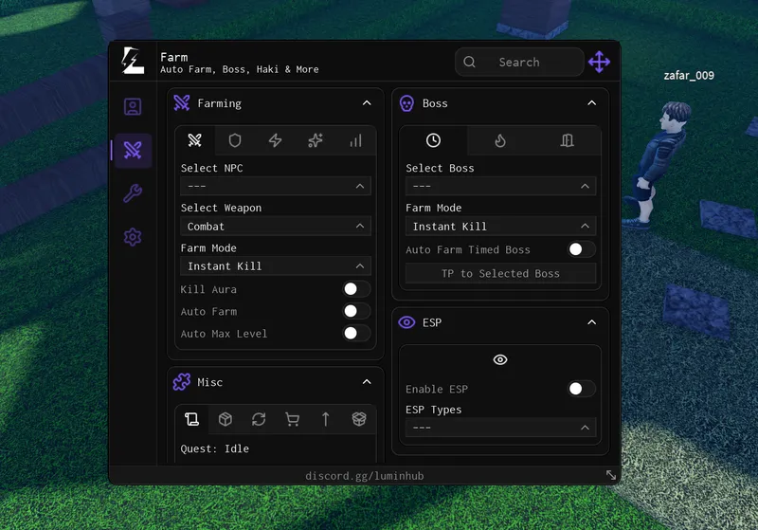The image size is (758, 530).
Task: Click the purple move window arrows icon
Action: [x=599, y=62]
